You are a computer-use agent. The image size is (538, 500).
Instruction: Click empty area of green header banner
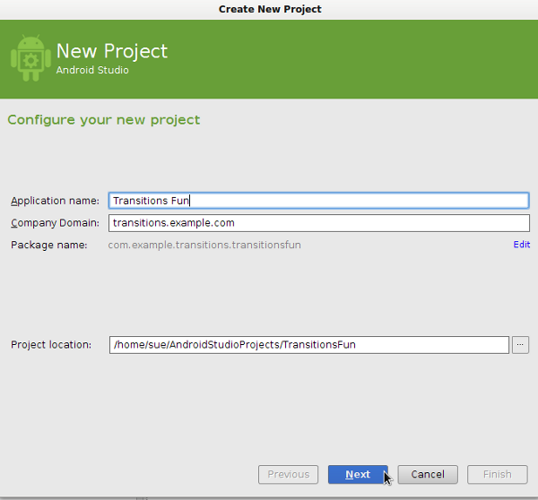click(343, 58)
